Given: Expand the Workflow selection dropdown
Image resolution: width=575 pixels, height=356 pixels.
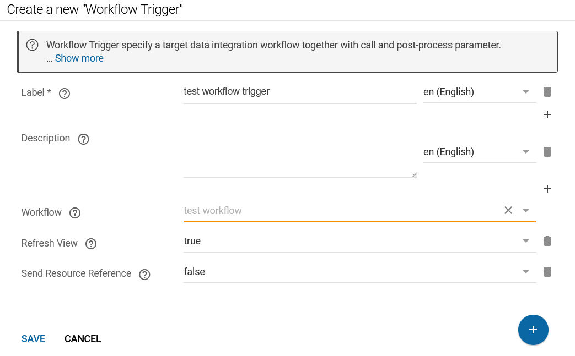Looking at the screenshot, I should click(x=526, y=211).
